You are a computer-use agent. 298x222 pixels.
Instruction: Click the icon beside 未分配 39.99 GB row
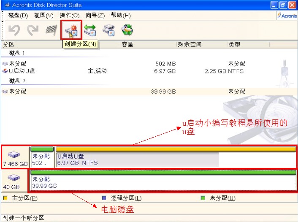tap(5, 92)
